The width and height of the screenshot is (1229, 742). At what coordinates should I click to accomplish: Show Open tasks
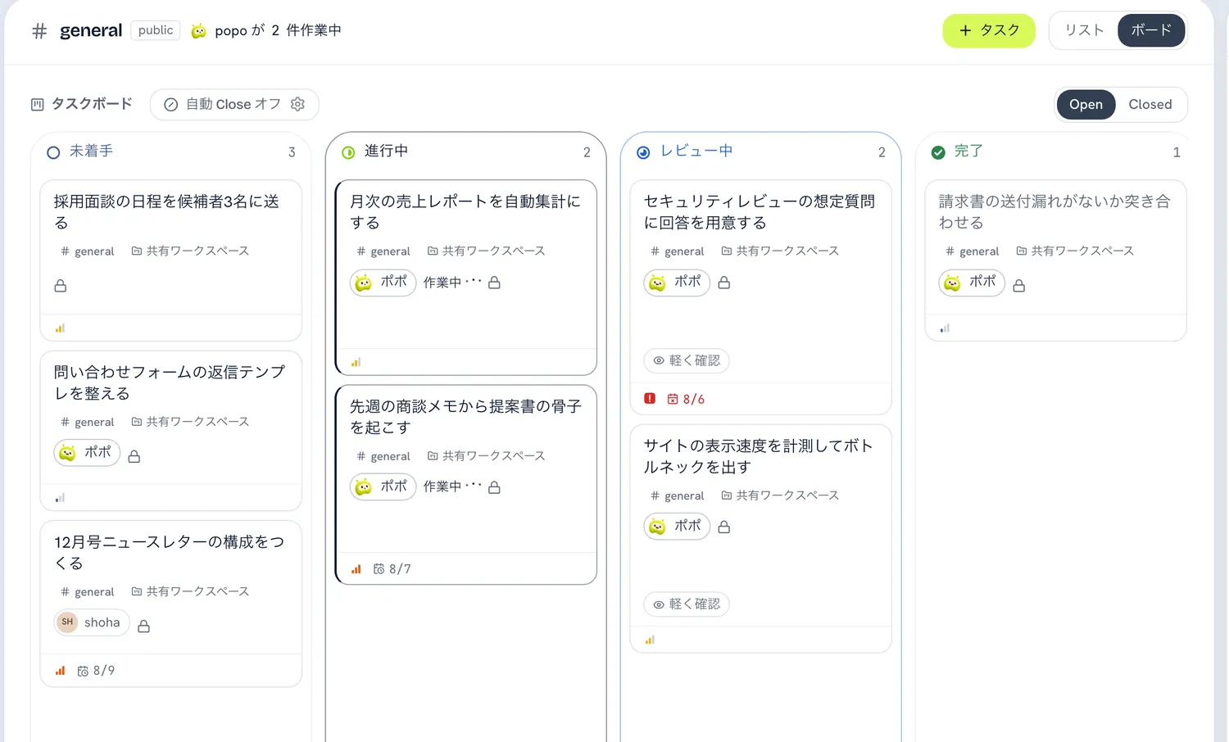point(1086,104)
